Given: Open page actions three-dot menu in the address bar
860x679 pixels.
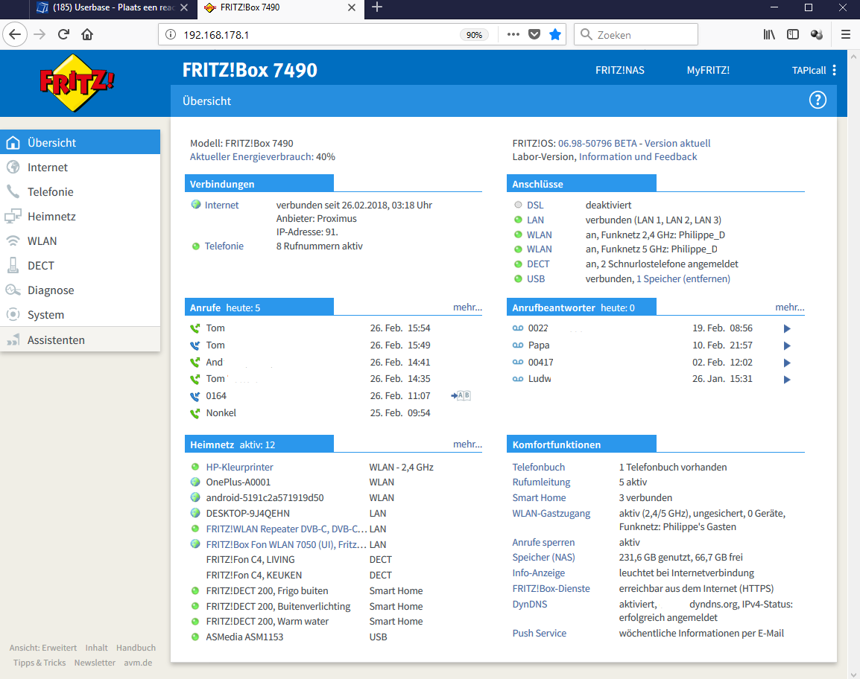Looking at the screenshot, I should pyautogui.click(x=513, y=34).
